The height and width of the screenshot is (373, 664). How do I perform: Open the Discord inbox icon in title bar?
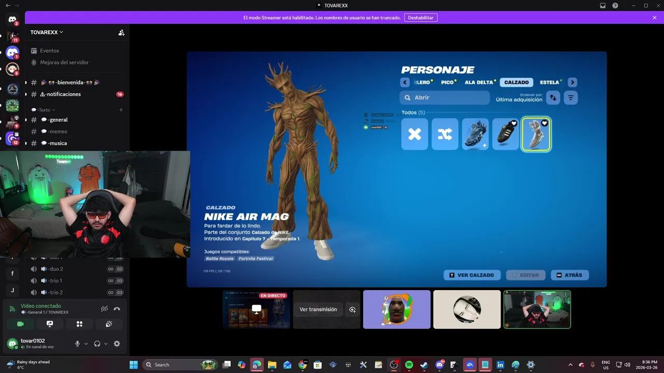pos(603,6)
